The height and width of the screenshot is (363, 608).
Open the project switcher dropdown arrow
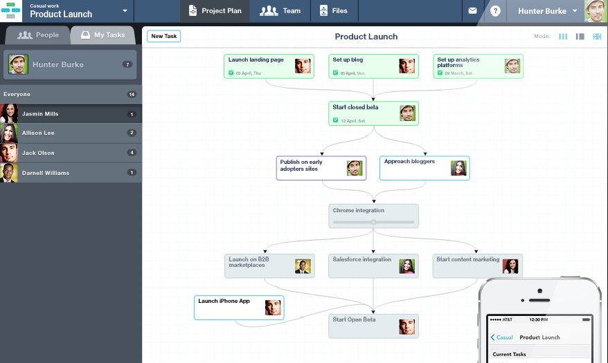(125, 11)
